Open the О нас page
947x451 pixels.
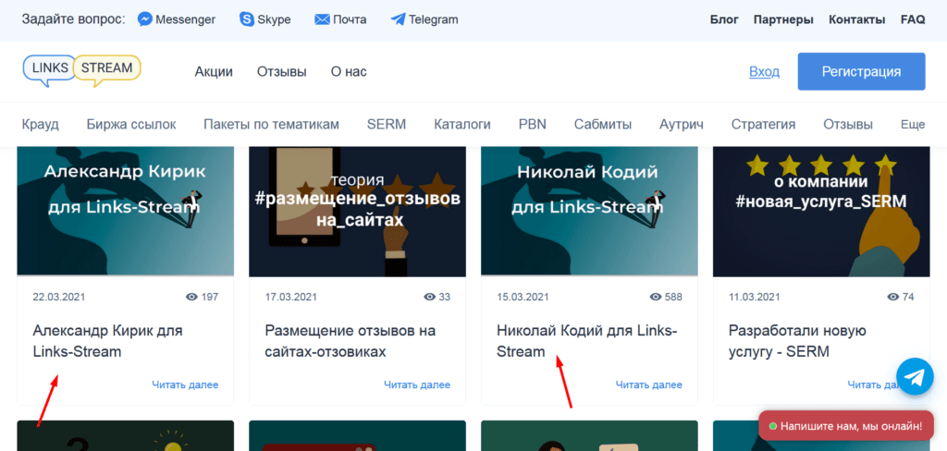[349, 72]
